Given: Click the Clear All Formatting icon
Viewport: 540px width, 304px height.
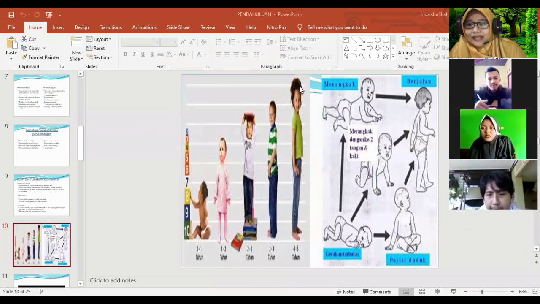Looking at the screenshot, I should [204, 42].
